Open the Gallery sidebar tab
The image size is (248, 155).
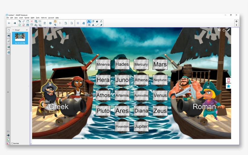click(9, 36)
